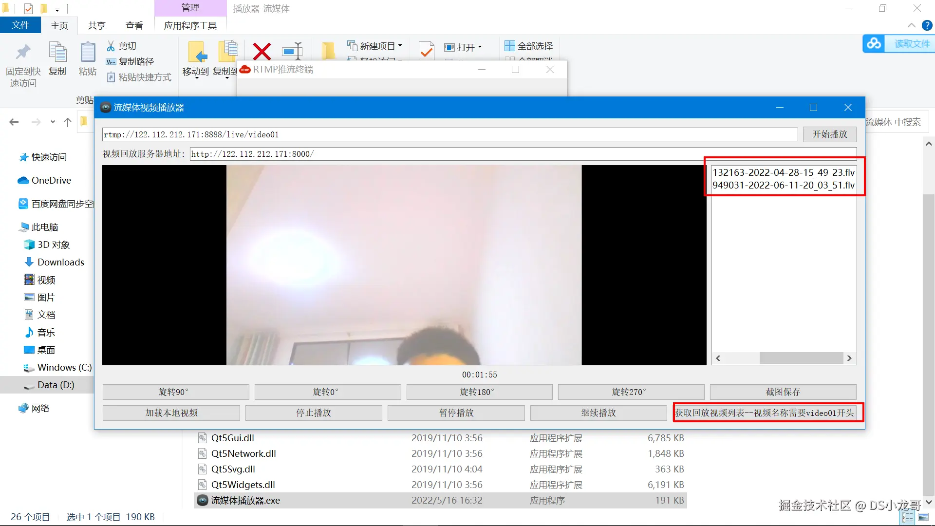Switch to the 查看 ribbon tab
Screen dimensions: 935x526
pyautogui.click(x=134, y=25)
